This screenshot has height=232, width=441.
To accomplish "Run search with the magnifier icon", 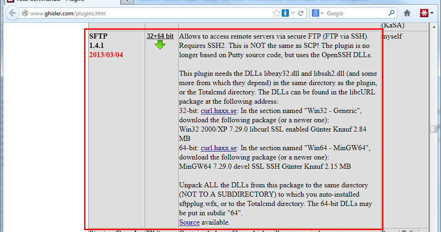I will click(391, 13).
